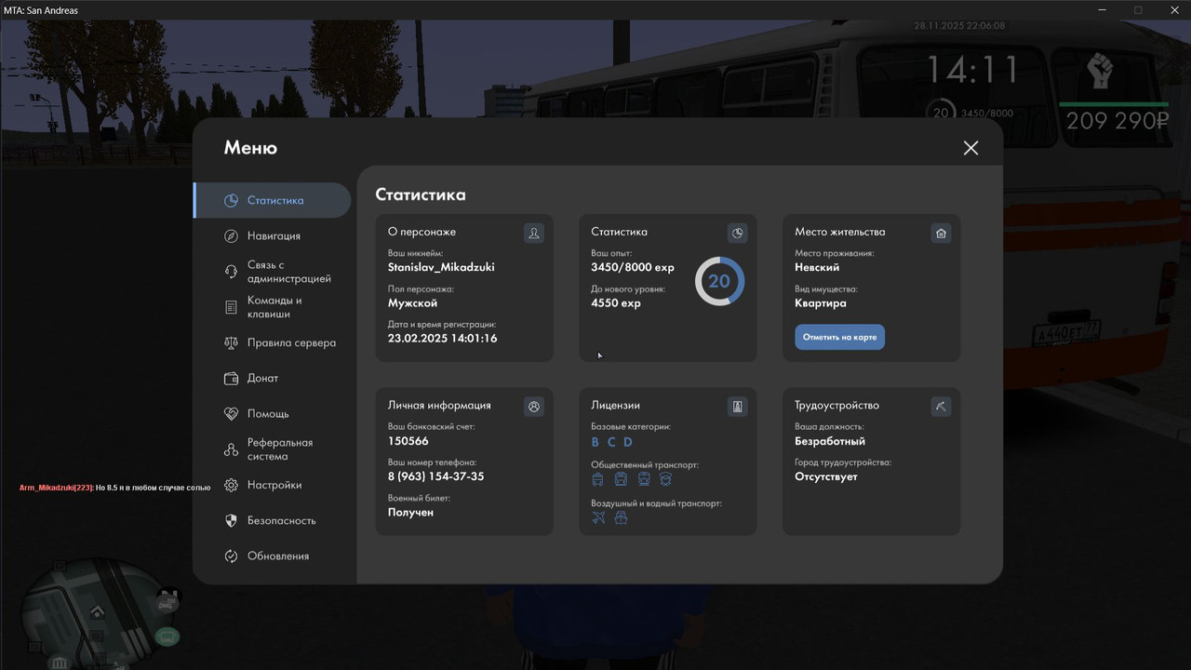Select license category C

point(611,442)
